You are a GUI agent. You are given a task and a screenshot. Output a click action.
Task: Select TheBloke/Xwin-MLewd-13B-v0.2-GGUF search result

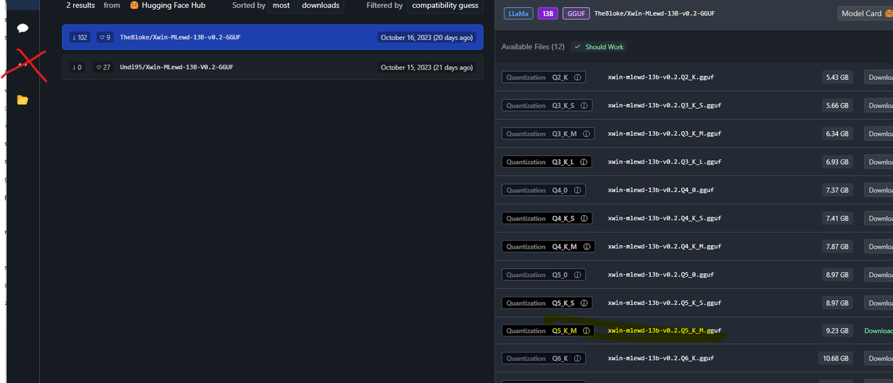272,38
